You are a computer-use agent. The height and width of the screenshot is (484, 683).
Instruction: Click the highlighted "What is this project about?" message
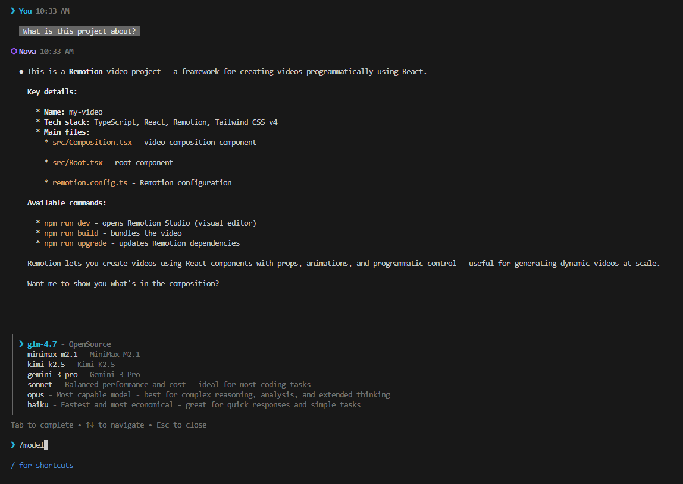pyautogui.click(x=79, y=31)
